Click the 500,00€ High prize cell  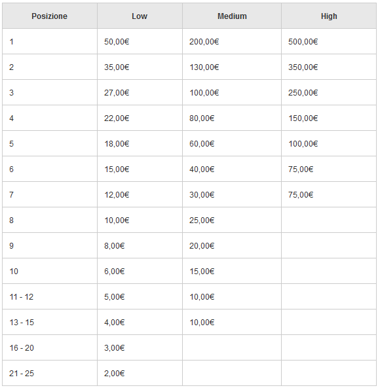coord(329,41)
